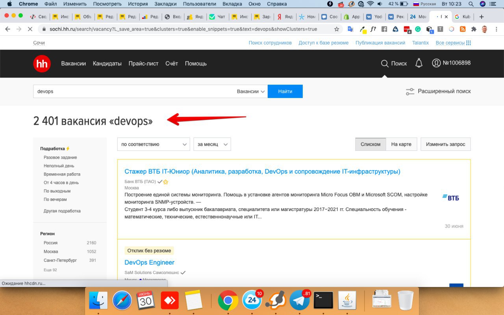
Task: Open Finder from the Dock
Action: (98, 300)
